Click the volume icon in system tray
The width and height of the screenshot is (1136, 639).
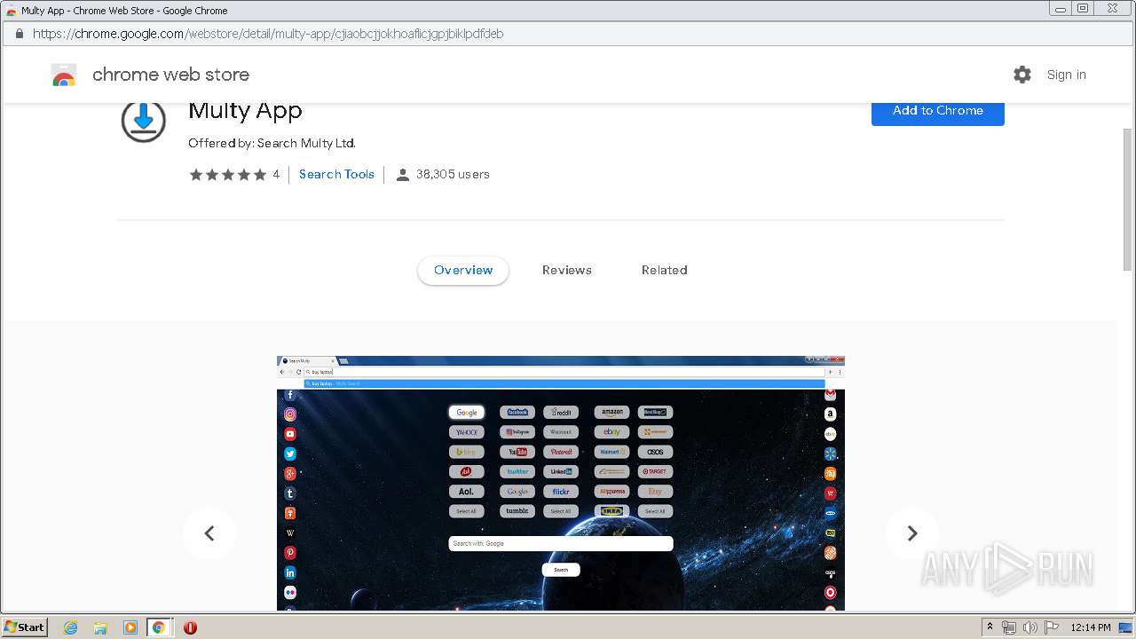[x=1030, y=627]
